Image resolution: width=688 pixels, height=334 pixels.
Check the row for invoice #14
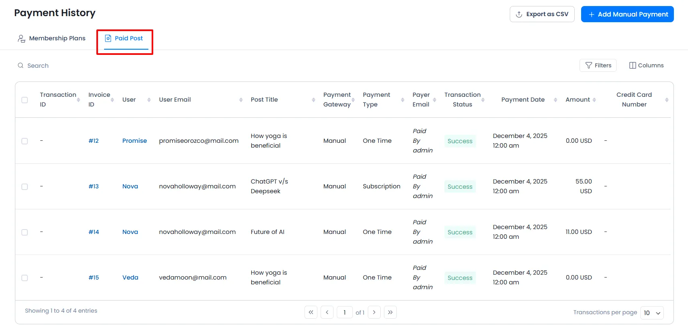(25, 232)
